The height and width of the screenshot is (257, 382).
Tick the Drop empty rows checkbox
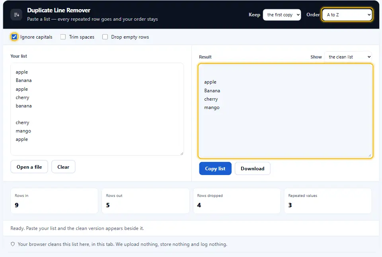105,37
